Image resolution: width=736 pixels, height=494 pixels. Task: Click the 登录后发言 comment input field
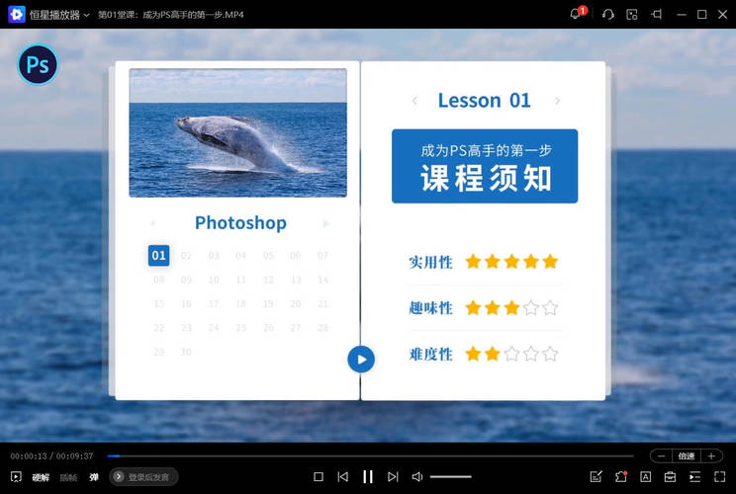pos(144,477)
